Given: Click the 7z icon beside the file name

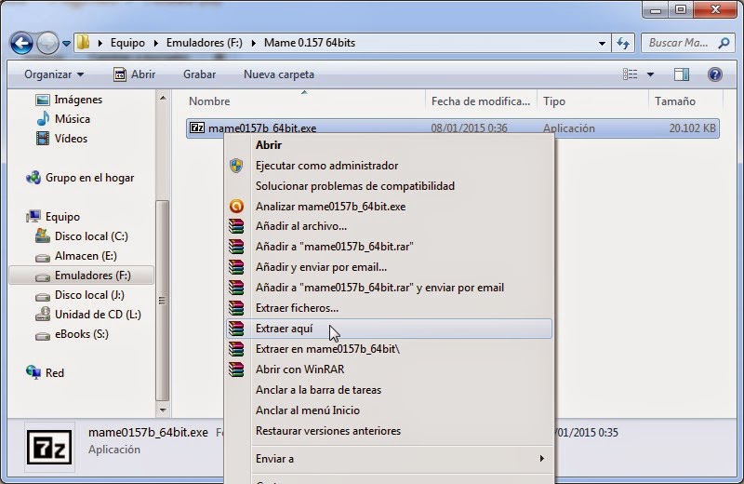Looking at the screenshot, I should tap(197, 128).
